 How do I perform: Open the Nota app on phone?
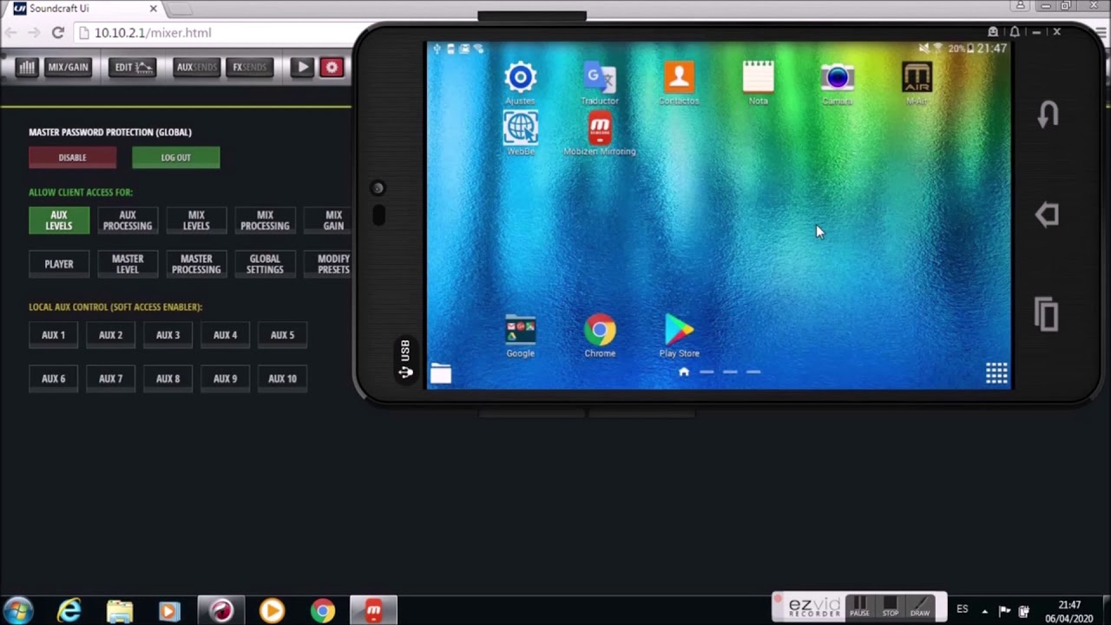758,82
